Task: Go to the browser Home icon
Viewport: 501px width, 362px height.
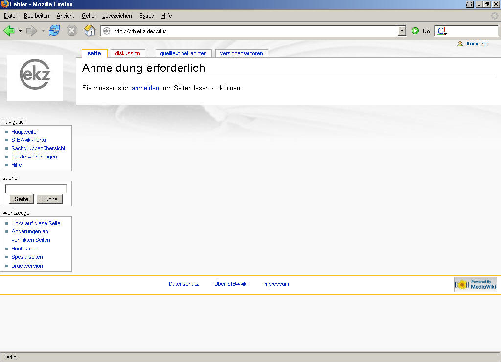Action: [x=90, y=31]
